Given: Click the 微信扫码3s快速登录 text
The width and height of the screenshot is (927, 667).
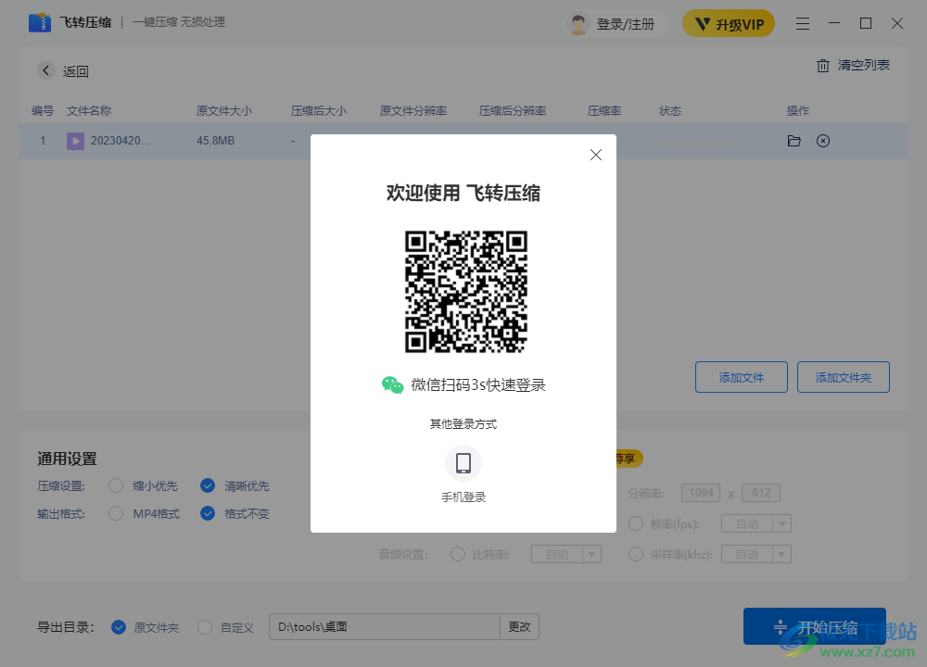Looking at the screenshot, I should point(478,385).
